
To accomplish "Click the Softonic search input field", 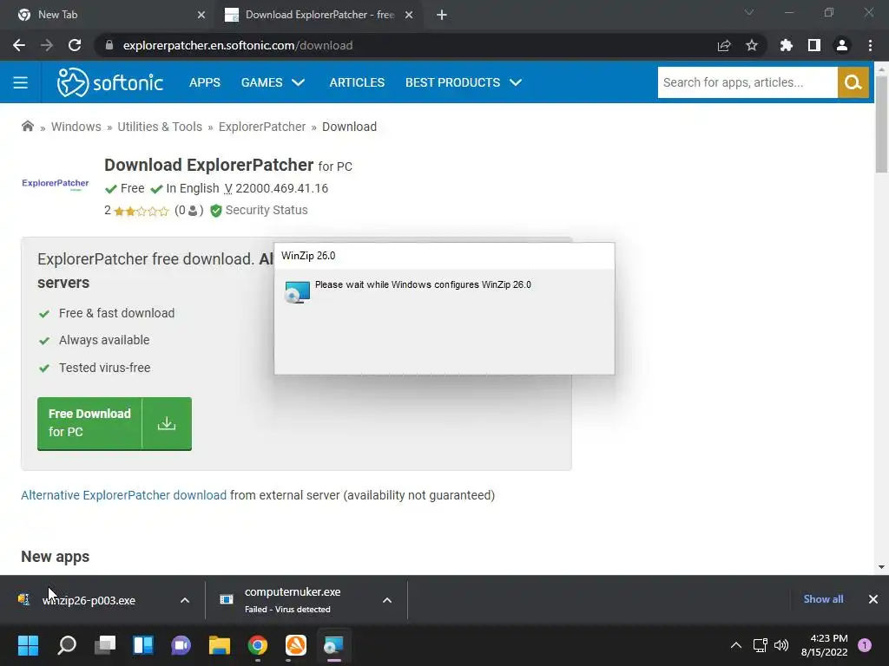I will (x=747, y=82).
